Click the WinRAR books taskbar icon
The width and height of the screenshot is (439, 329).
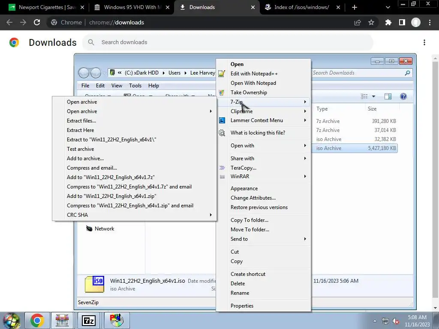(62, 320)
